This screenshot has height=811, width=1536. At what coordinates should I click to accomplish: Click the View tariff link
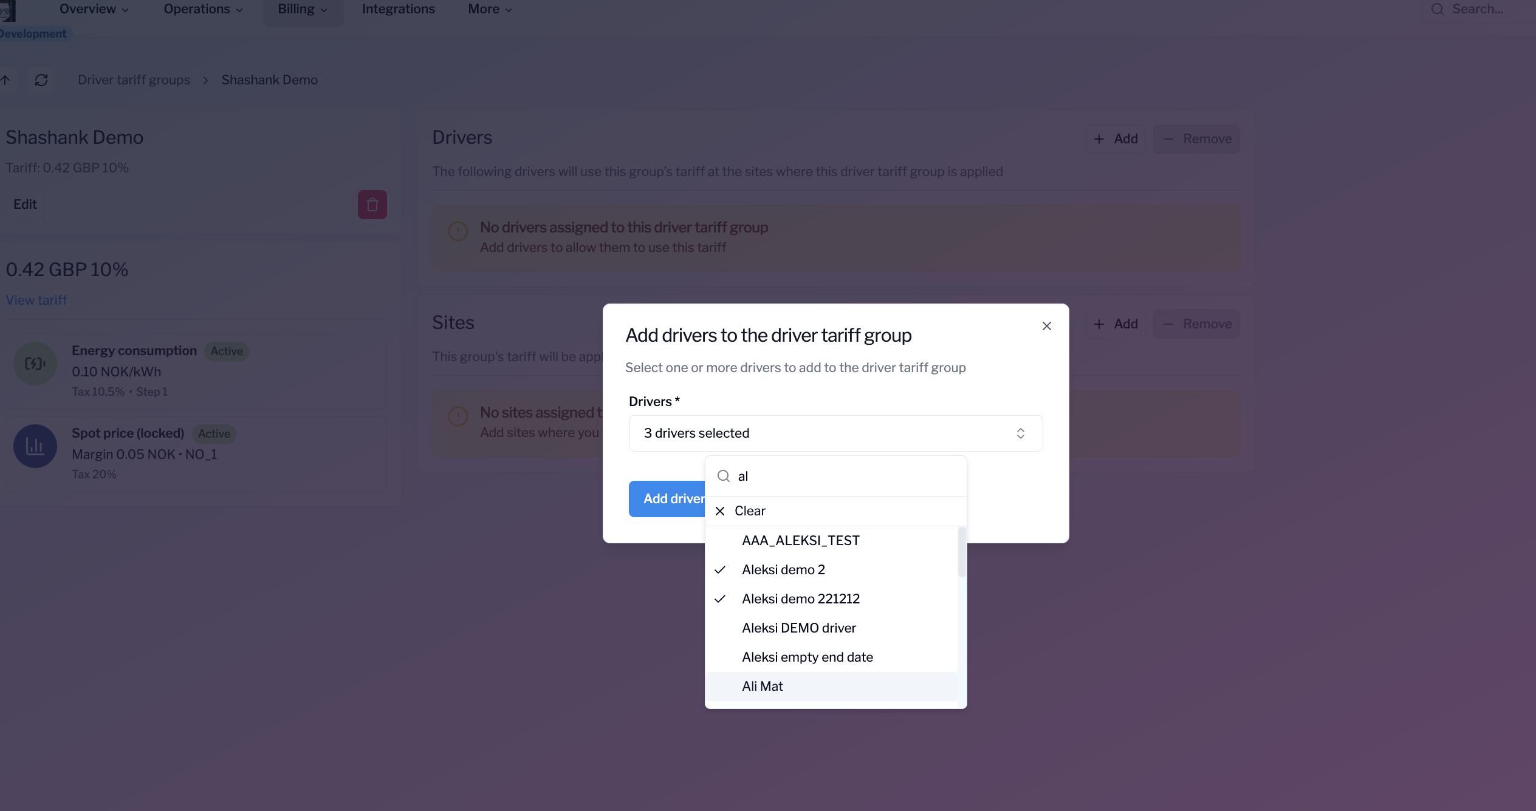pos(36,300)
